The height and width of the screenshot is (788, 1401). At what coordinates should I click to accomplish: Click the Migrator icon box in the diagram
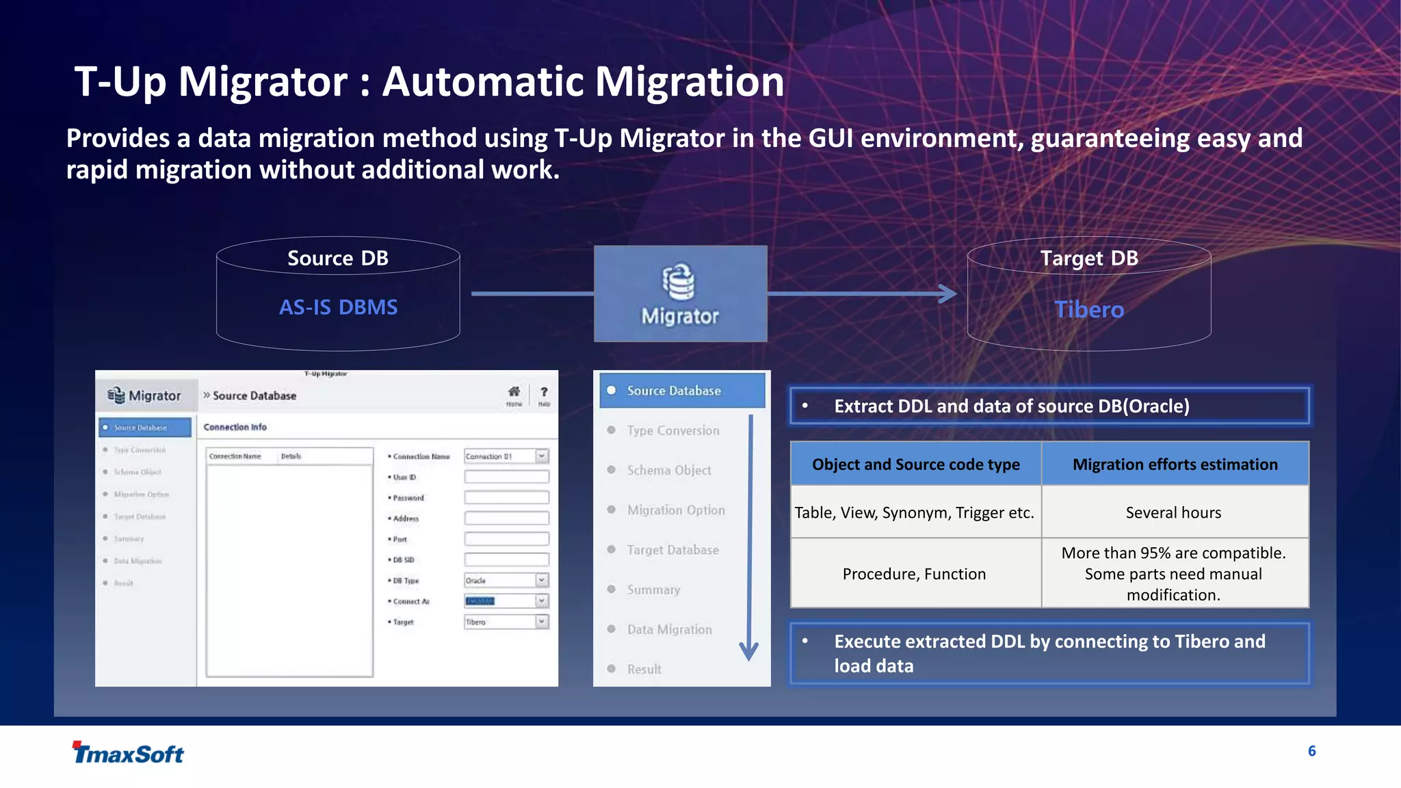[x=680, y=293]
